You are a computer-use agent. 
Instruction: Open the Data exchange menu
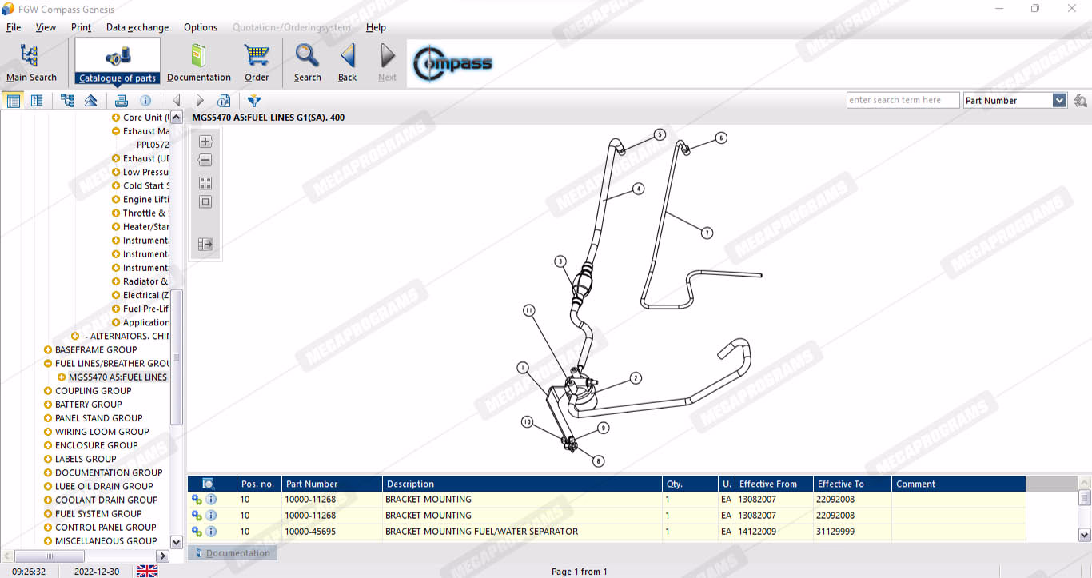137,27
